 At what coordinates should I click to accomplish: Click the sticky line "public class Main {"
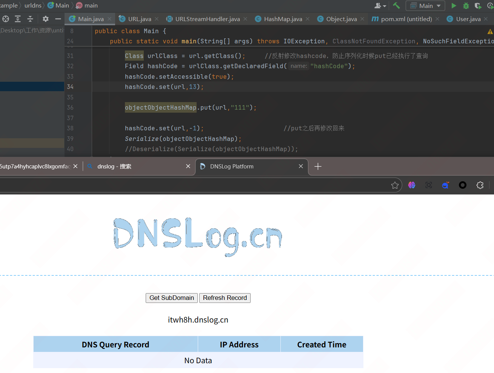[x=131, y=31]
